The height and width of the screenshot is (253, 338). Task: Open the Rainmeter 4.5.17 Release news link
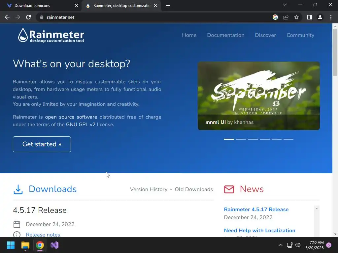point(256,209)
